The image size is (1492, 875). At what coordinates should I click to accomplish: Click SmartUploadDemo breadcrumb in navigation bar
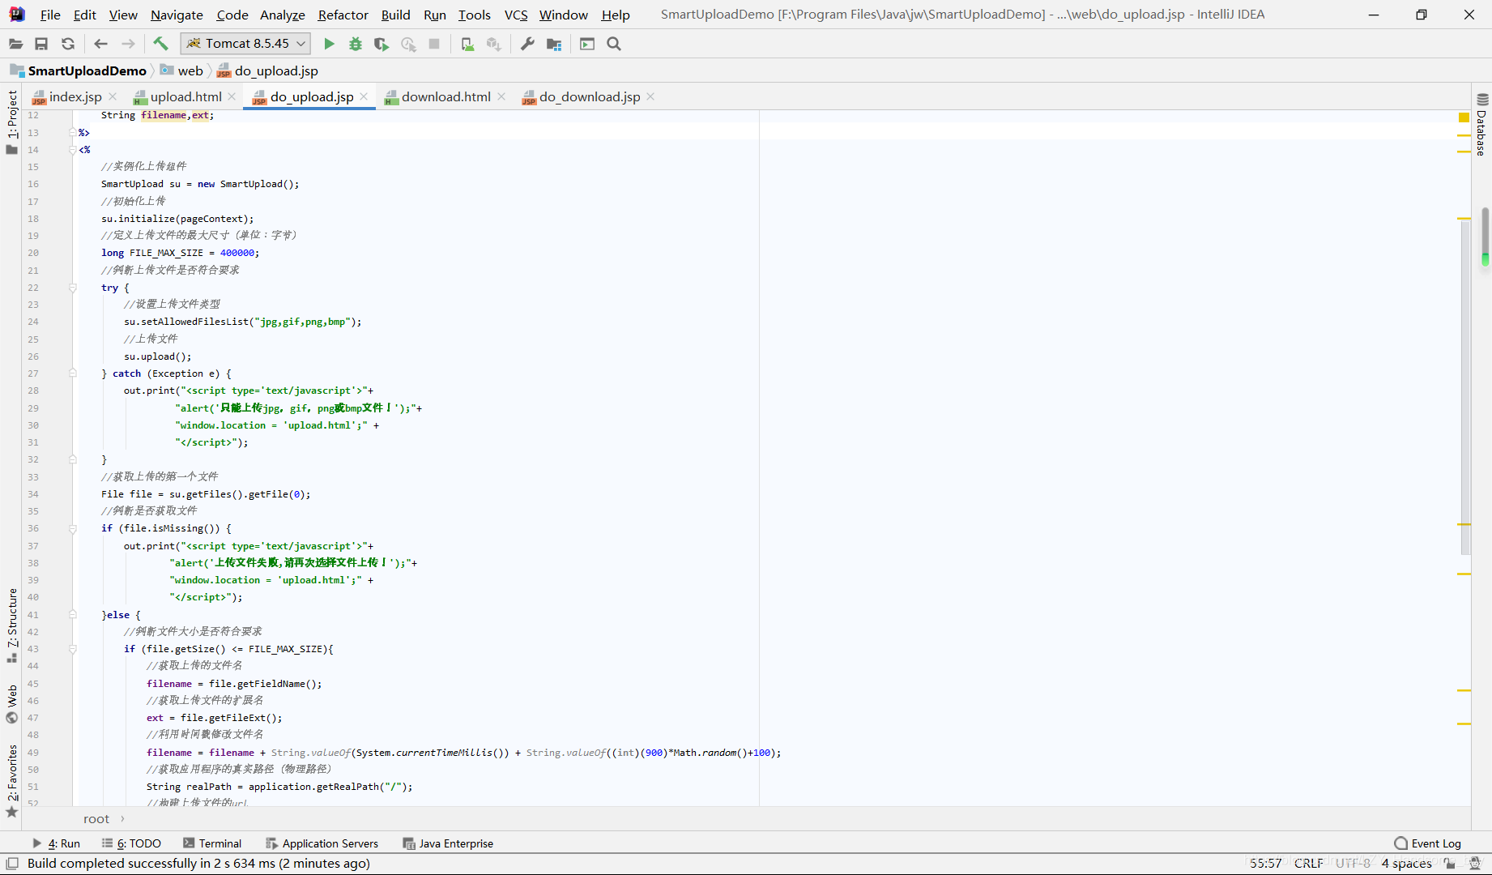[79, 71]
